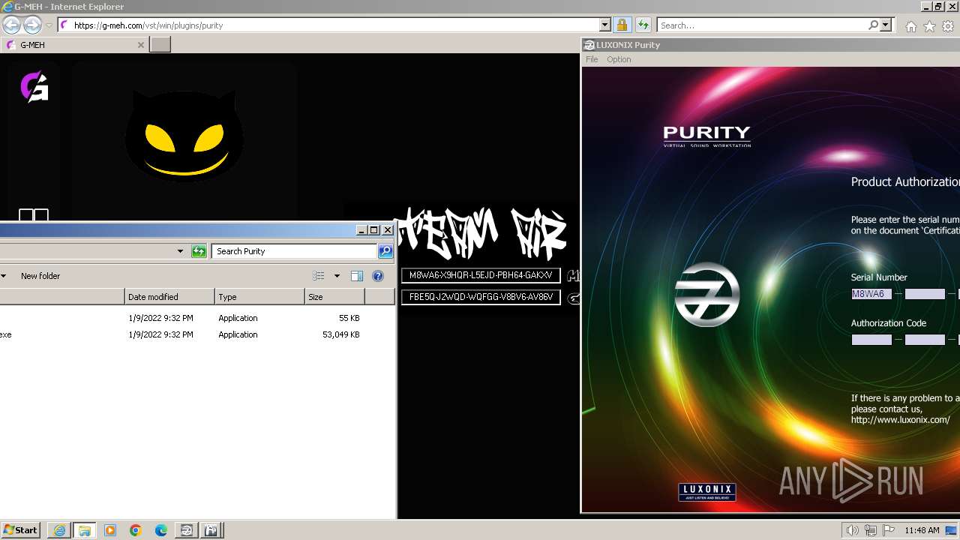The width and height of the screenshot is (960, 540).
Task: Select the 55 KB application file row
Action: click(197, 318)
